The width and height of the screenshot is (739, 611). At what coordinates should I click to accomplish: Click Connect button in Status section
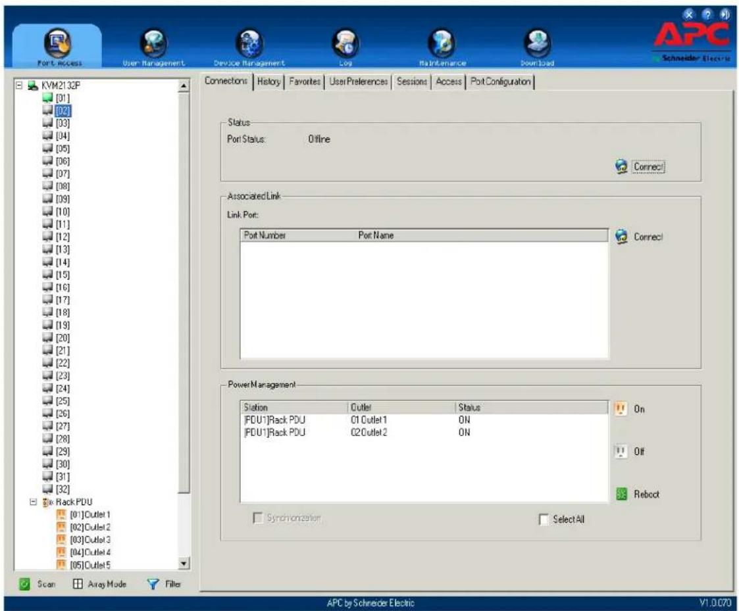[x=648, y=167]
